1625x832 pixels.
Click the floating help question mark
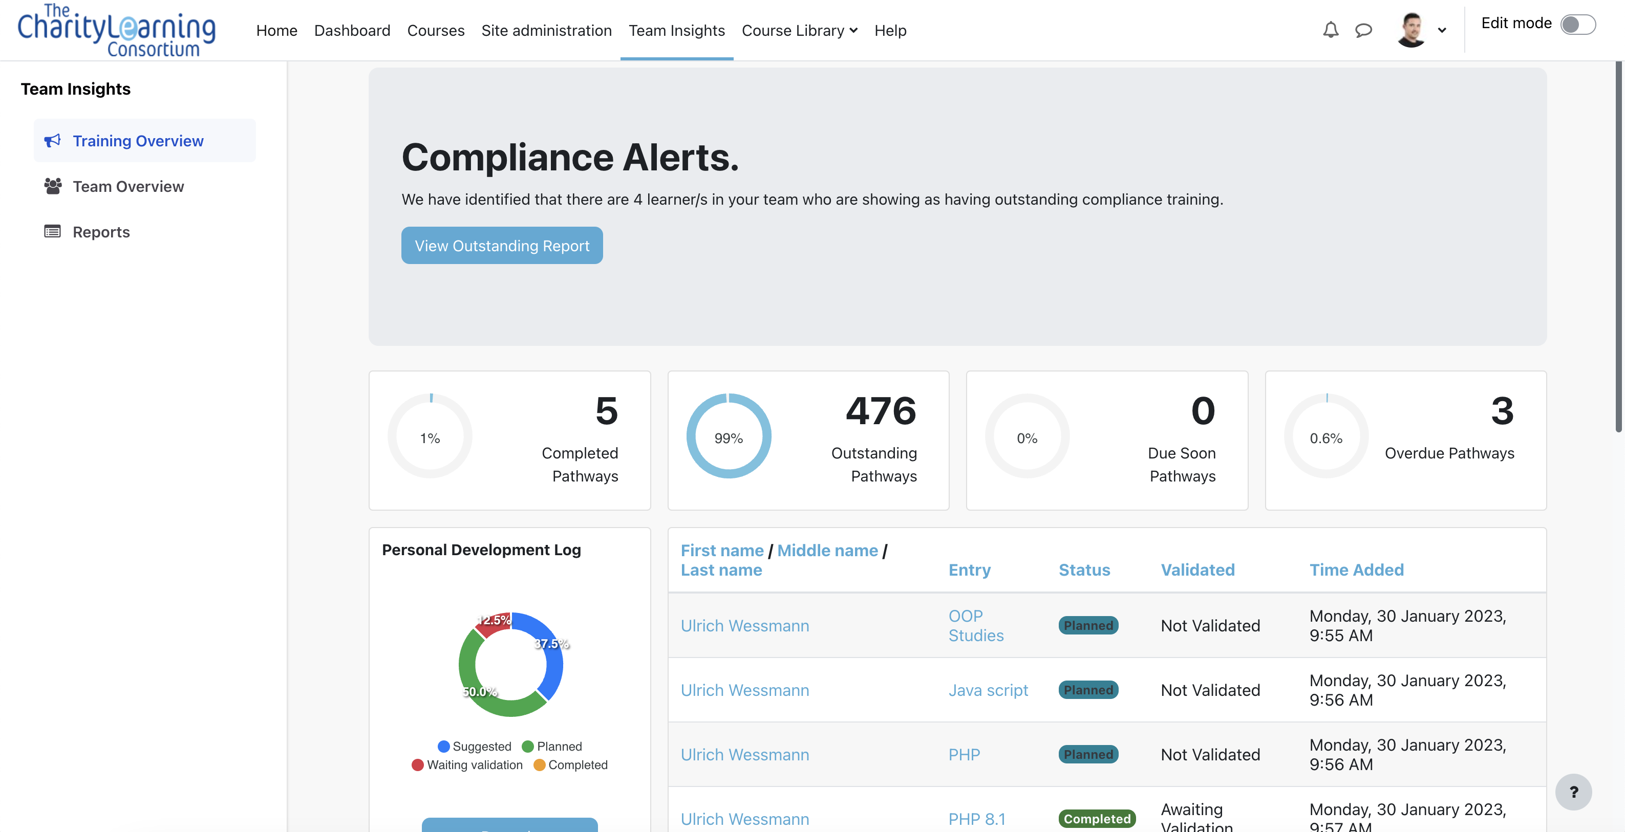click(1573, 792)
